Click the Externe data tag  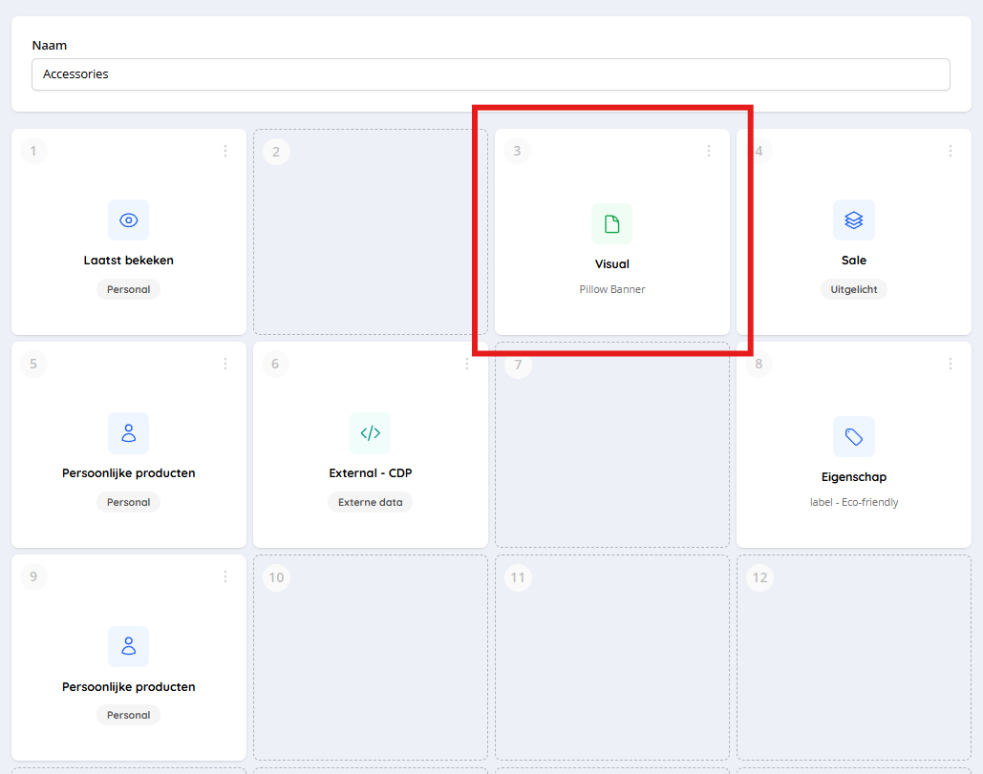pyautogui.click(x=370, y=502)
